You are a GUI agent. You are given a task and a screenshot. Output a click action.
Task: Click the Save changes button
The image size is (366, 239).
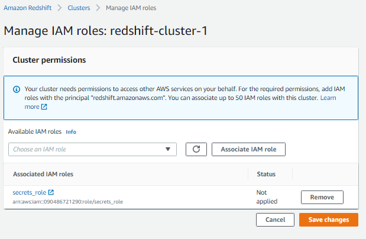(329, 219)
